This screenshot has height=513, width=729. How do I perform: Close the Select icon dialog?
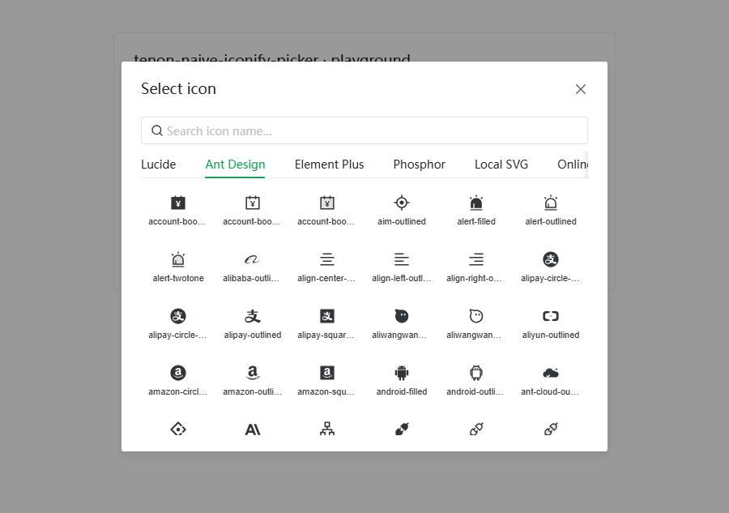580,89
